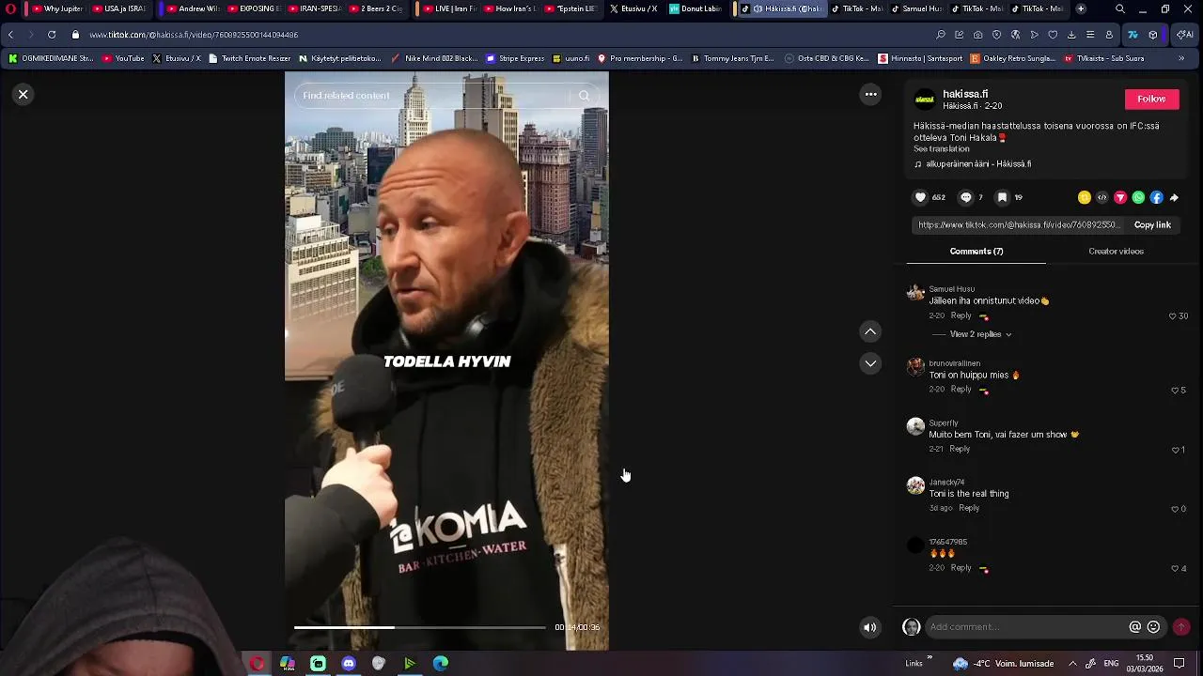The image size is (1203, 676).
Task: Reply to brunovirallinen's comment
Action: point(961,390)
